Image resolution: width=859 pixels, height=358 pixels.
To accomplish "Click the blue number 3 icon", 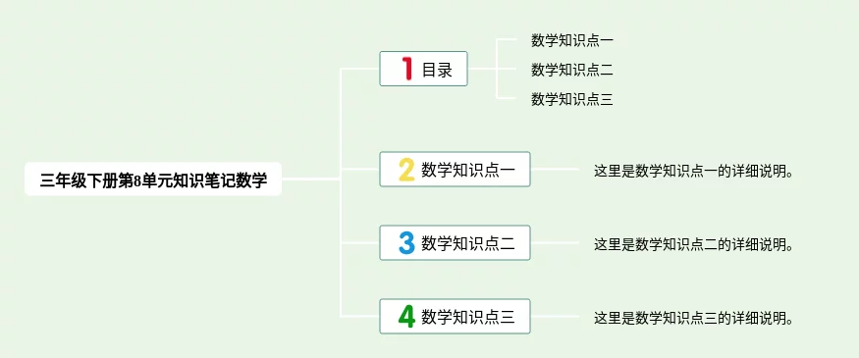I will click(406, 242).
